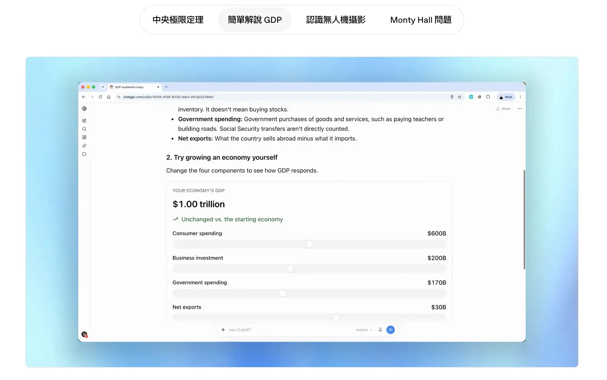Switch to the Monty Hall 問題 tab
607x380 pixels.
coord(421,20)
